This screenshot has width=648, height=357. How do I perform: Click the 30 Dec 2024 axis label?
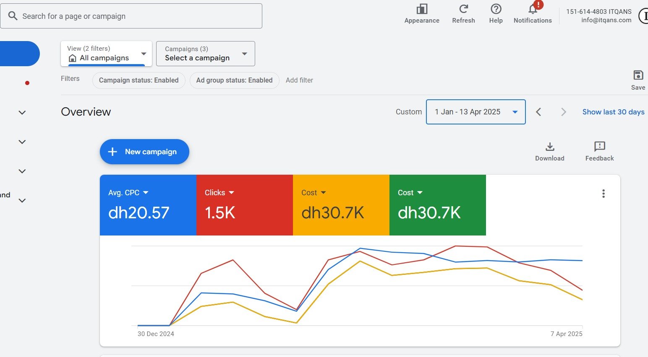point(156,334)
